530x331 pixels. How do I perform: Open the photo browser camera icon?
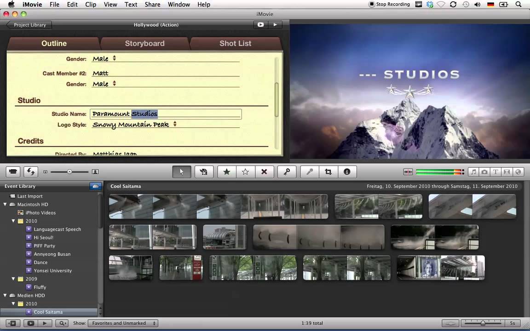click(484, 172)
